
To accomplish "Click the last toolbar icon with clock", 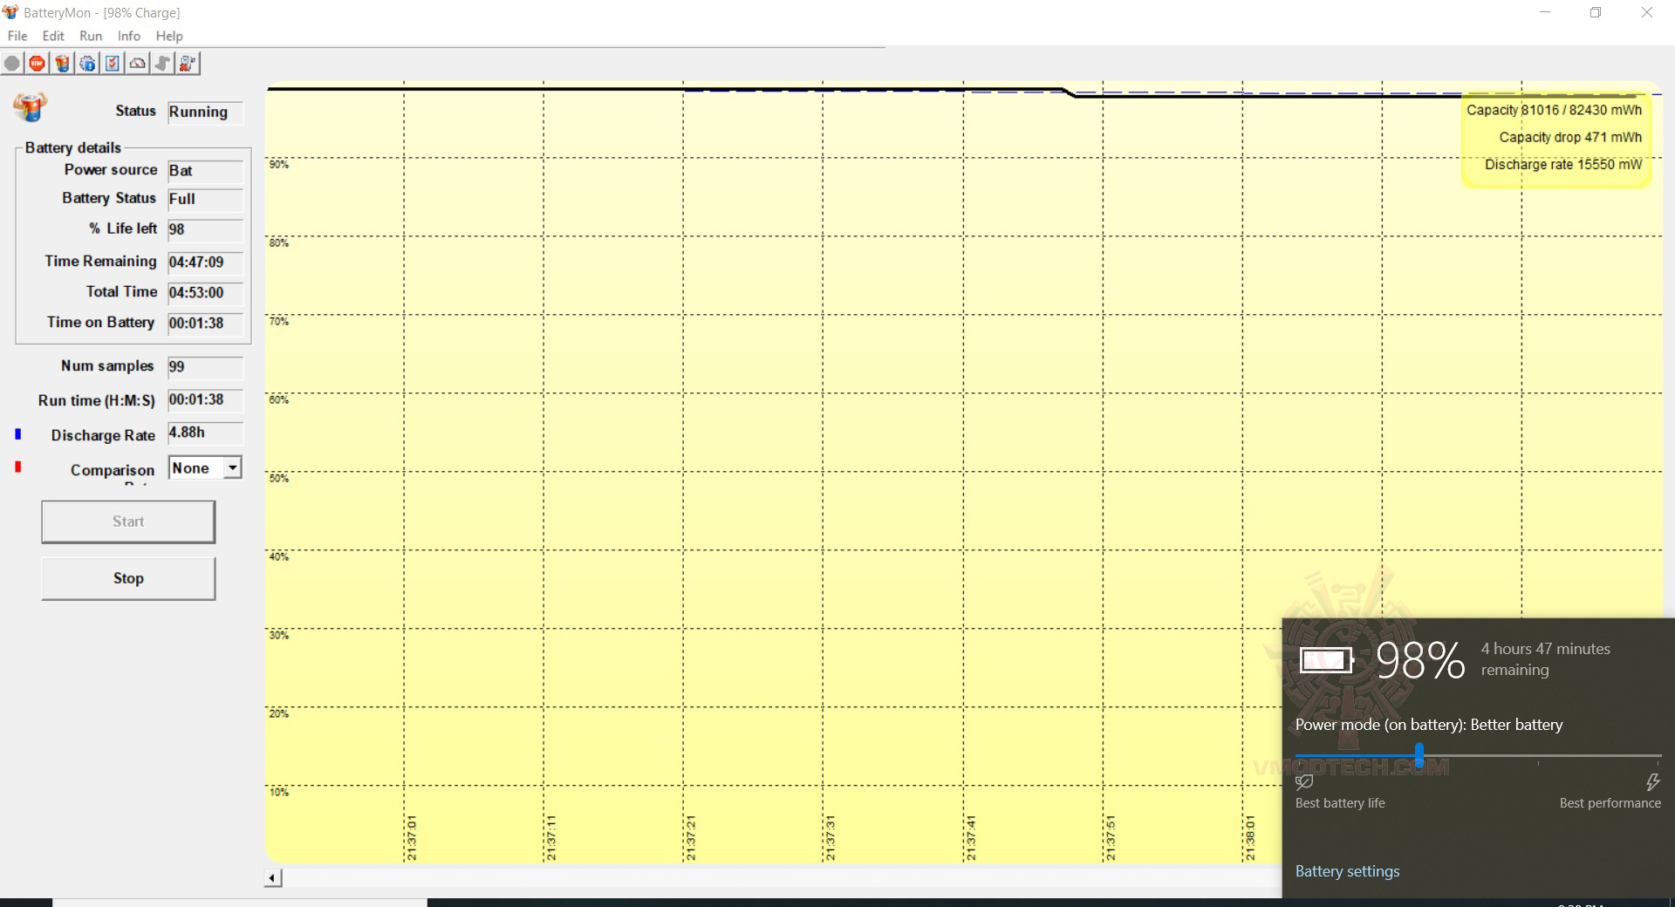I will tap(188, 64).
